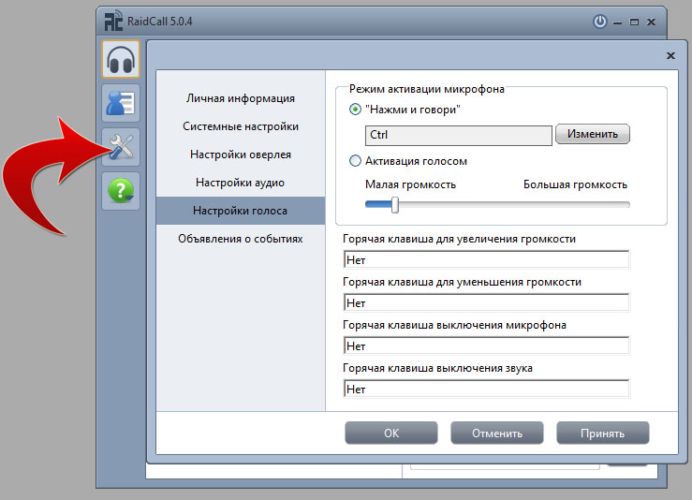This screenshot has height=500, width=692.
Task: Open the Личная информация section
Action: [241, 98]
